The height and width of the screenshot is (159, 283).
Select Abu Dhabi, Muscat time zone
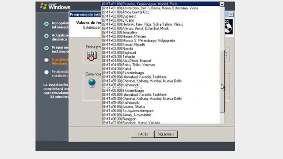160,61
